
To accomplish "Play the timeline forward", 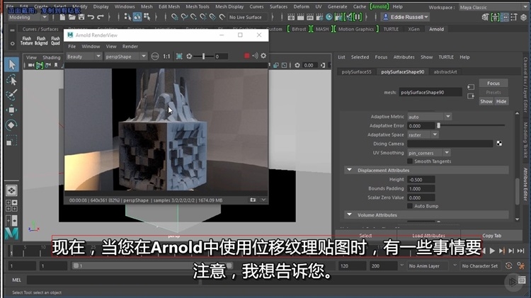I will (x=492, y=251).
